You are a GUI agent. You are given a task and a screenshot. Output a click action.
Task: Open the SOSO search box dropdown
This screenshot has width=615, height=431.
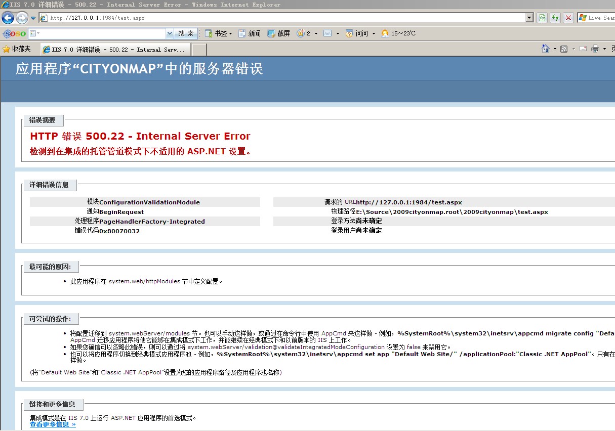pyautogui.click(x=170, y=33)
